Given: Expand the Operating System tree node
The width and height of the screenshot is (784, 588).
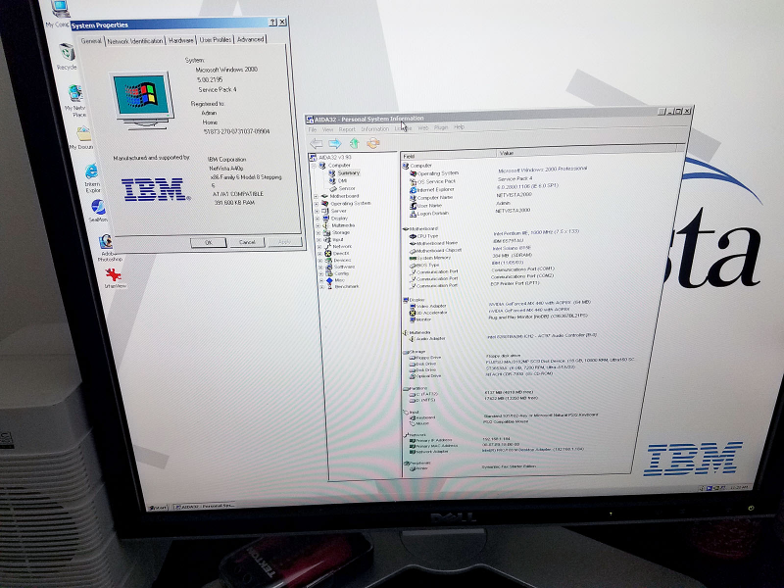Looking at the screenshot, I should tap(317, 204).
